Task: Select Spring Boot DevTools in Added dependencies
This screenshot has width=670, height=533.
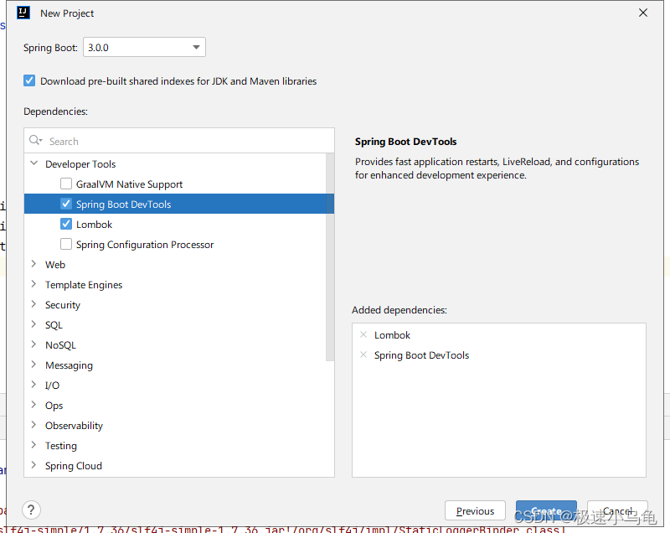Action: click(x=422, y=355)
